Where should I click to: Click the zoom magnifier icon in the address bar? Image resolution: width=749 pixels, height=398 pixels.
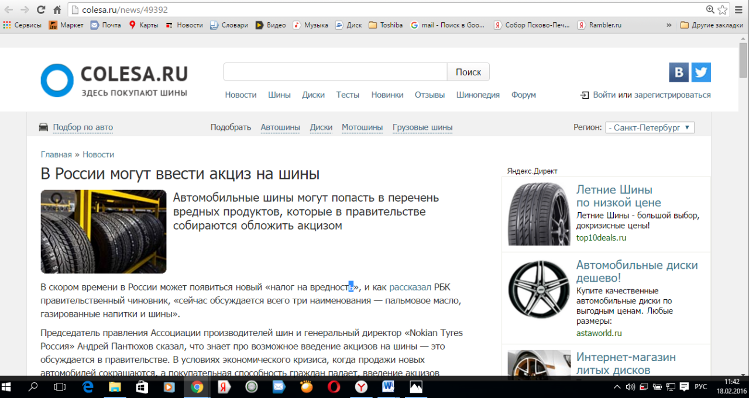click(710, 9)
